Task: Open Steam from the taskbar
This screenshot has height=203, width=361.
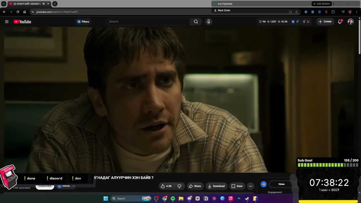Action: tap(247, 198)
